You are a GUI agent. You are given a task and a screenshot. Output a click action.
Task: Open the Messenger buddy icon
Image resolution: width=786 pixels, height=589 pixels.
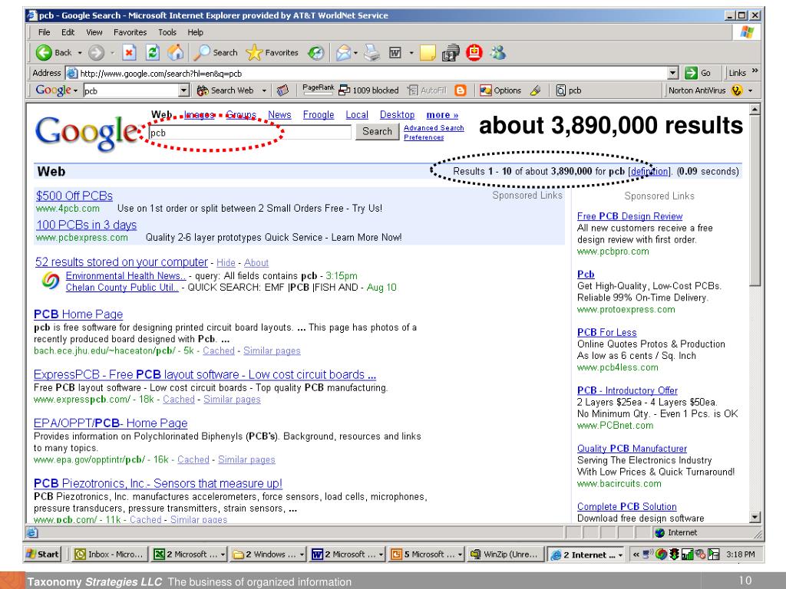497,53
